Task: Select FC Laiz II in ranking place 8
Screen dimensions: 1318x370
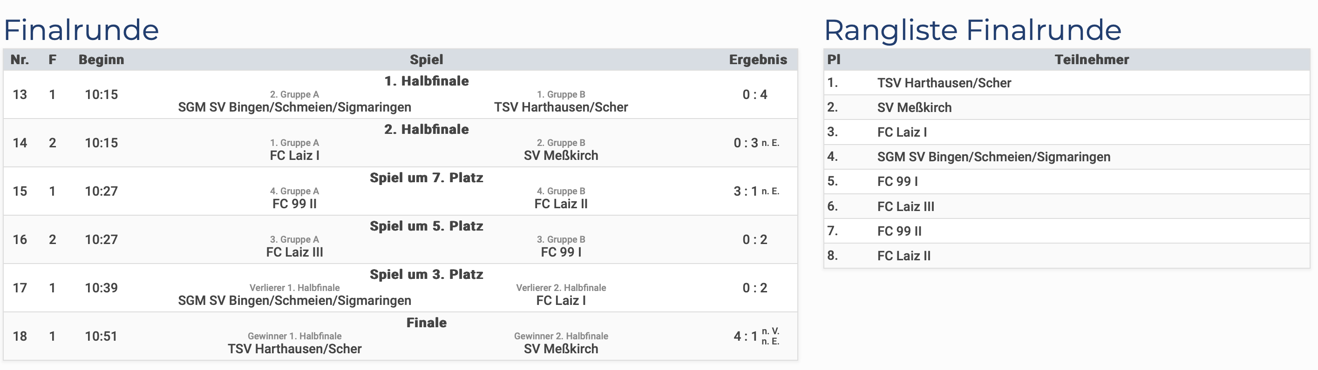Action: tap(904, 256)
